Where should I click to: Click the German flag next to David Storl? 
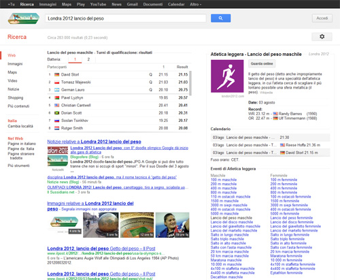click(57, 74)
